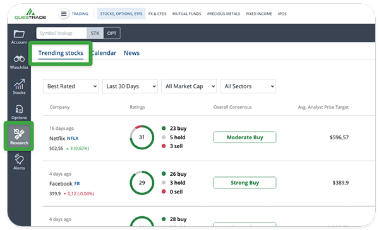
Task: Open the NFLX ticker link
Action: tap(73, 139)
